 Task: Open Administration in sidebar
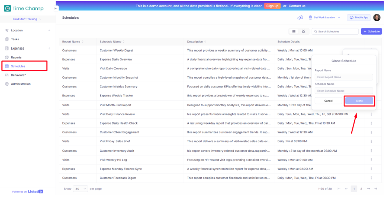pyautogui.click(x=21, y=84)
